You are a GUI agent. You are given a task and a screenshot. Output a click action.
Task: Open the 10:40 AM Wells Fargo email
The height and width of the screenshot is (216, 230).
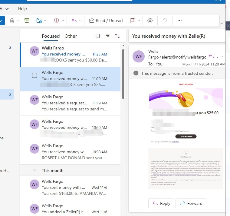click(x=70, y=128)
